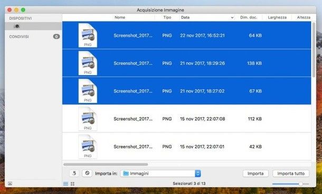Click the delete (prohibition) icon
The height and width of the screenshot is (194, 322).
(x=87, y=173)
